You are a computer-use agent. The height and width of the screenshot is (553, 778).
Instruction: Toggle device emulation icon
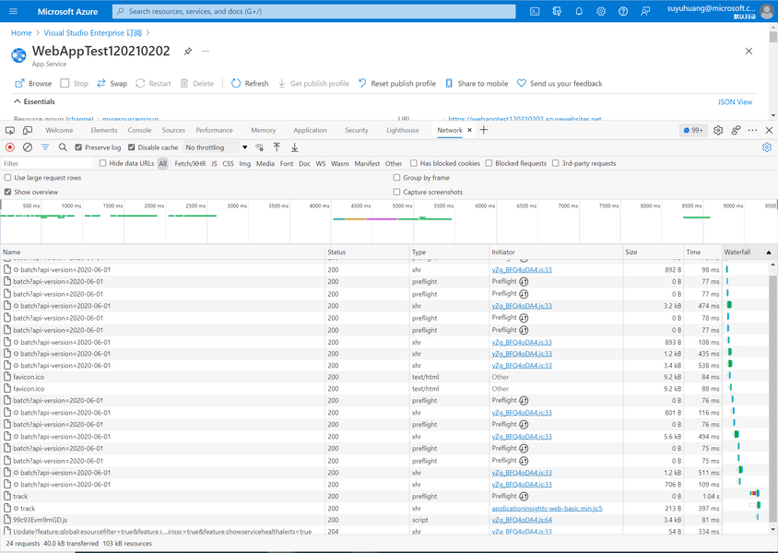click(x=28, y=130)
